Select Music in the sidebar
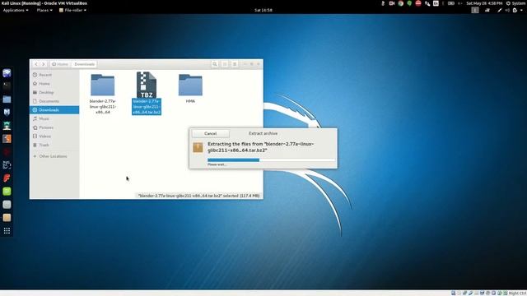 [x=54, y=118]
